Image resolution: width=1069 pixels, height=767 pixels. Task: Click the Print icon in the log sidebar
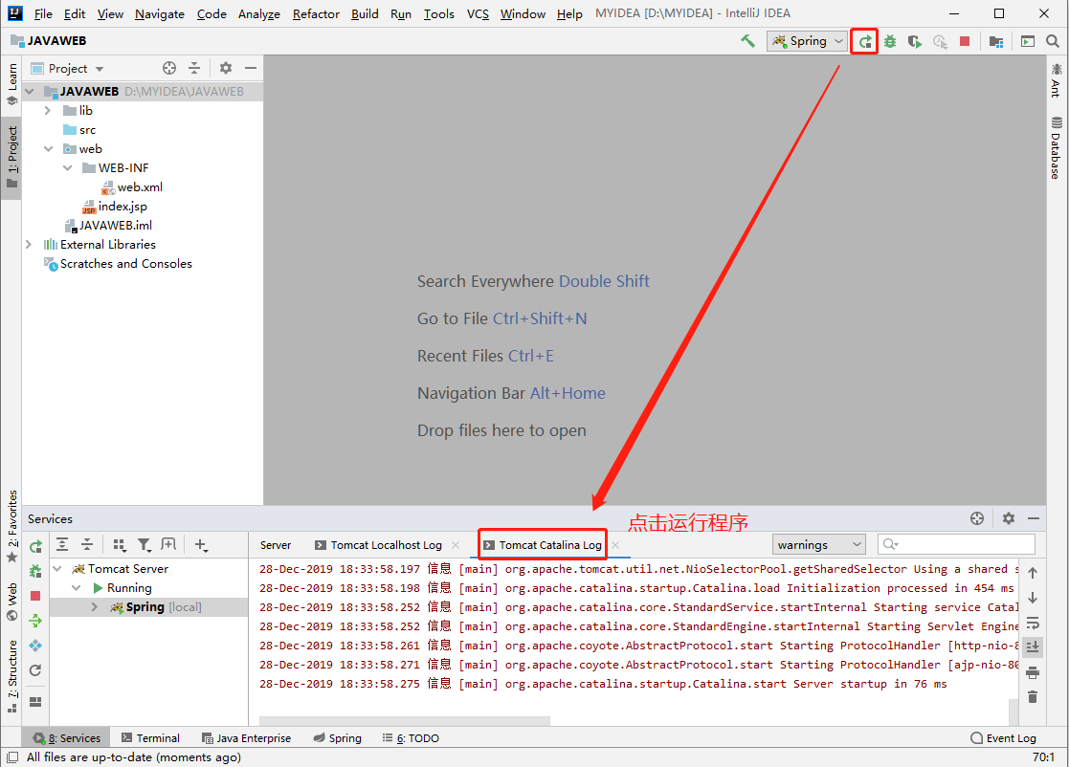1033,673
